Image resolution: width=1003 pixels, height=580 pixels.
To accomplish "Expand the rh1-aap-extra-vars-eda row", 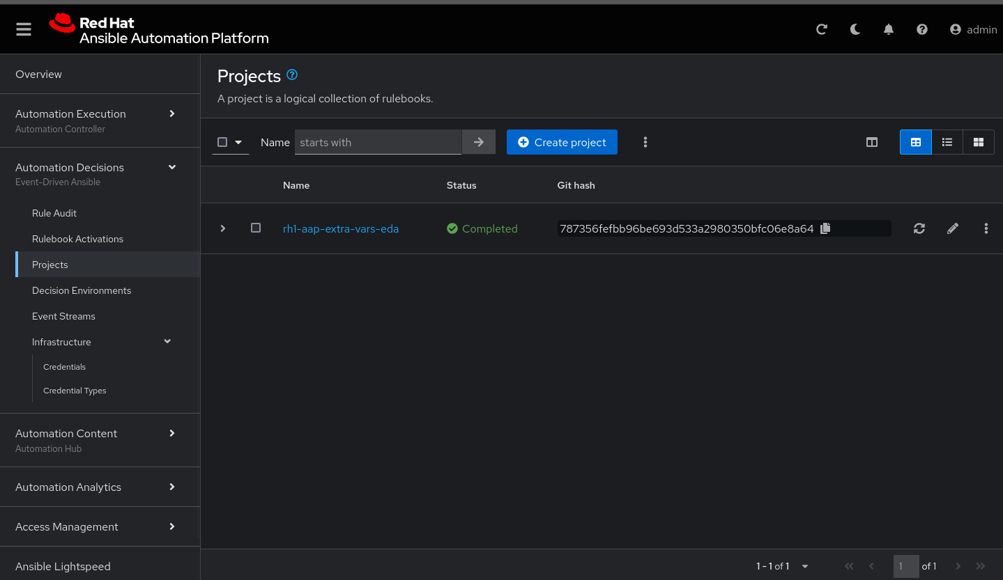I will click(x=223, y=228).
